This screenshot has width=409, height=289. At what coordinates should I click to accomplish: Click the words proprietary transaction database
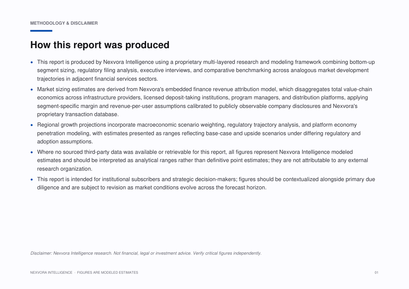pyautogui.click(x=78, y=115)
